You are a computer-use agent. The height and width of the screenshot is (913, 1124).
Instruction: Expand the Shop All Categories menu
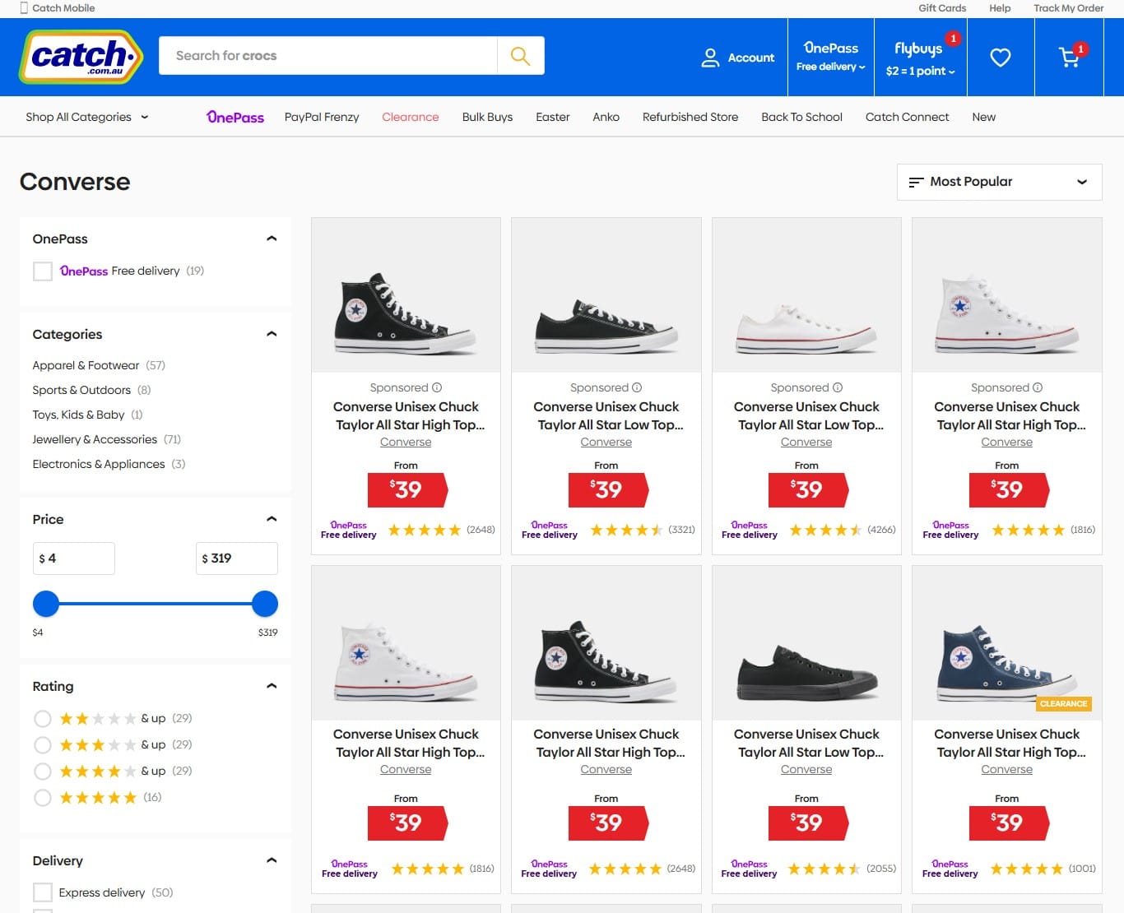(x=87, y=117)
